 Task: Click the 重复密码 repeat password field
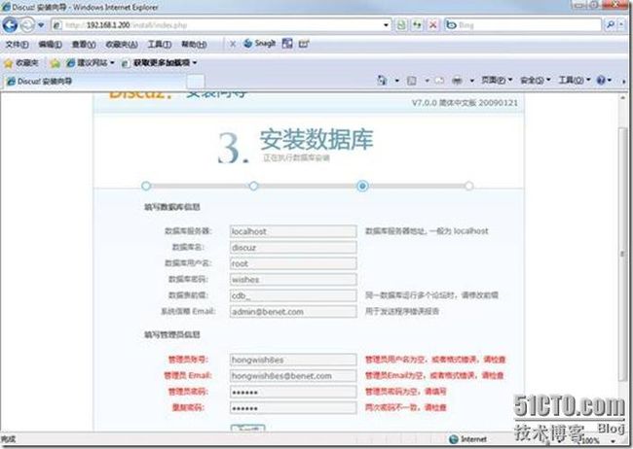click(x=293, y=408)
